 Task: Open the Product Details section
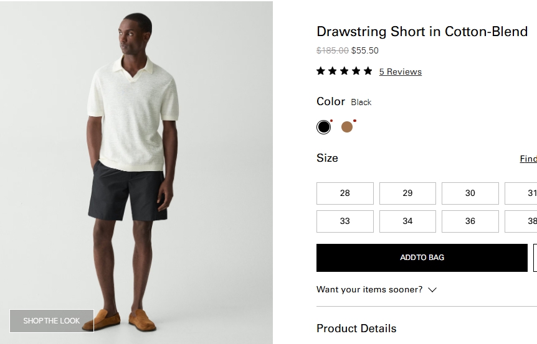356,328
